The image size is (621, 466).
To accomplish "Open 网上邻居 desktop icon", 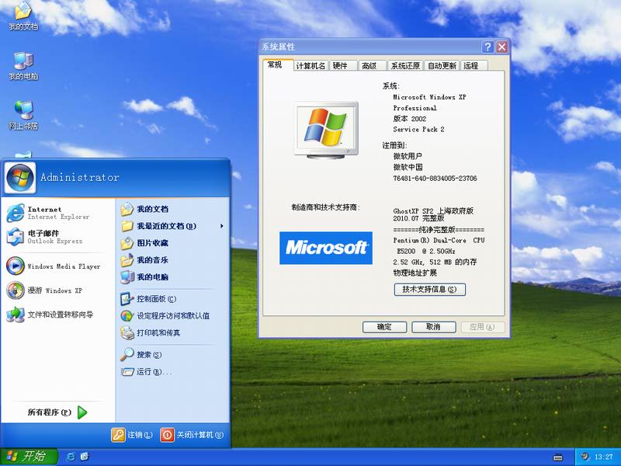I will tap(23, 115).
